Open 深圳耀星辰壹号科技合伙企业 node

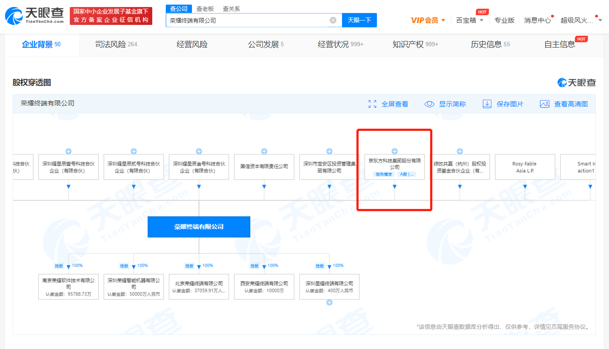tap(68, 167)
